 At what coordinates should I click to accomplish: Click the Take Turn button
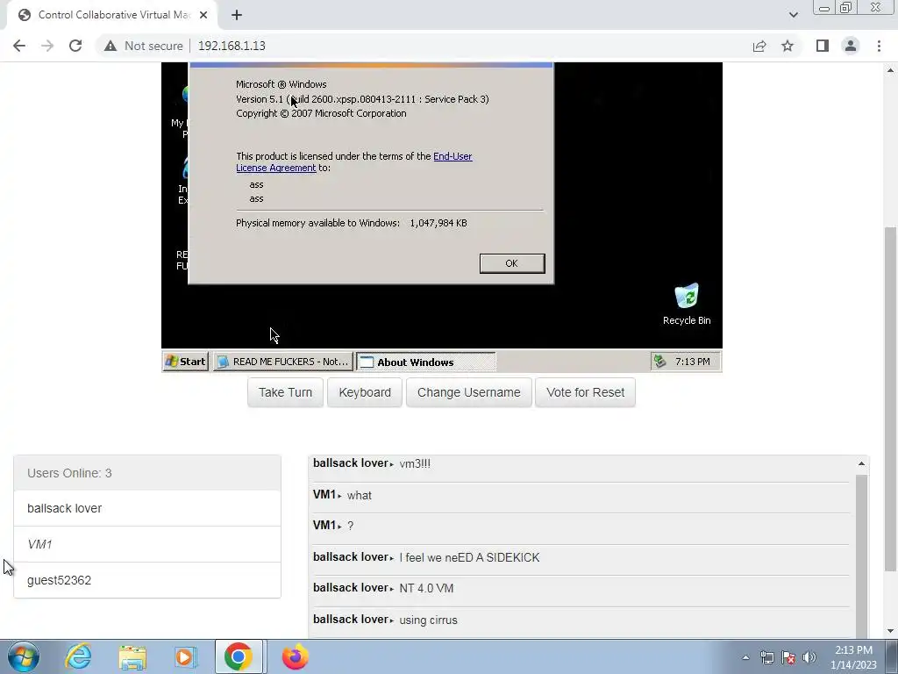tap(285, 392)
